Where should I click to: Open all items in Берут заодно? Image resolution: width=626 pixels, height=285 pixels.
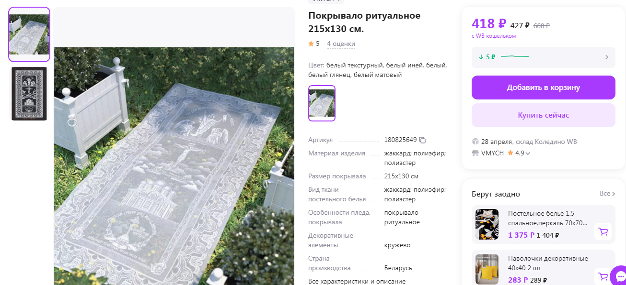(x=607, y=194)
